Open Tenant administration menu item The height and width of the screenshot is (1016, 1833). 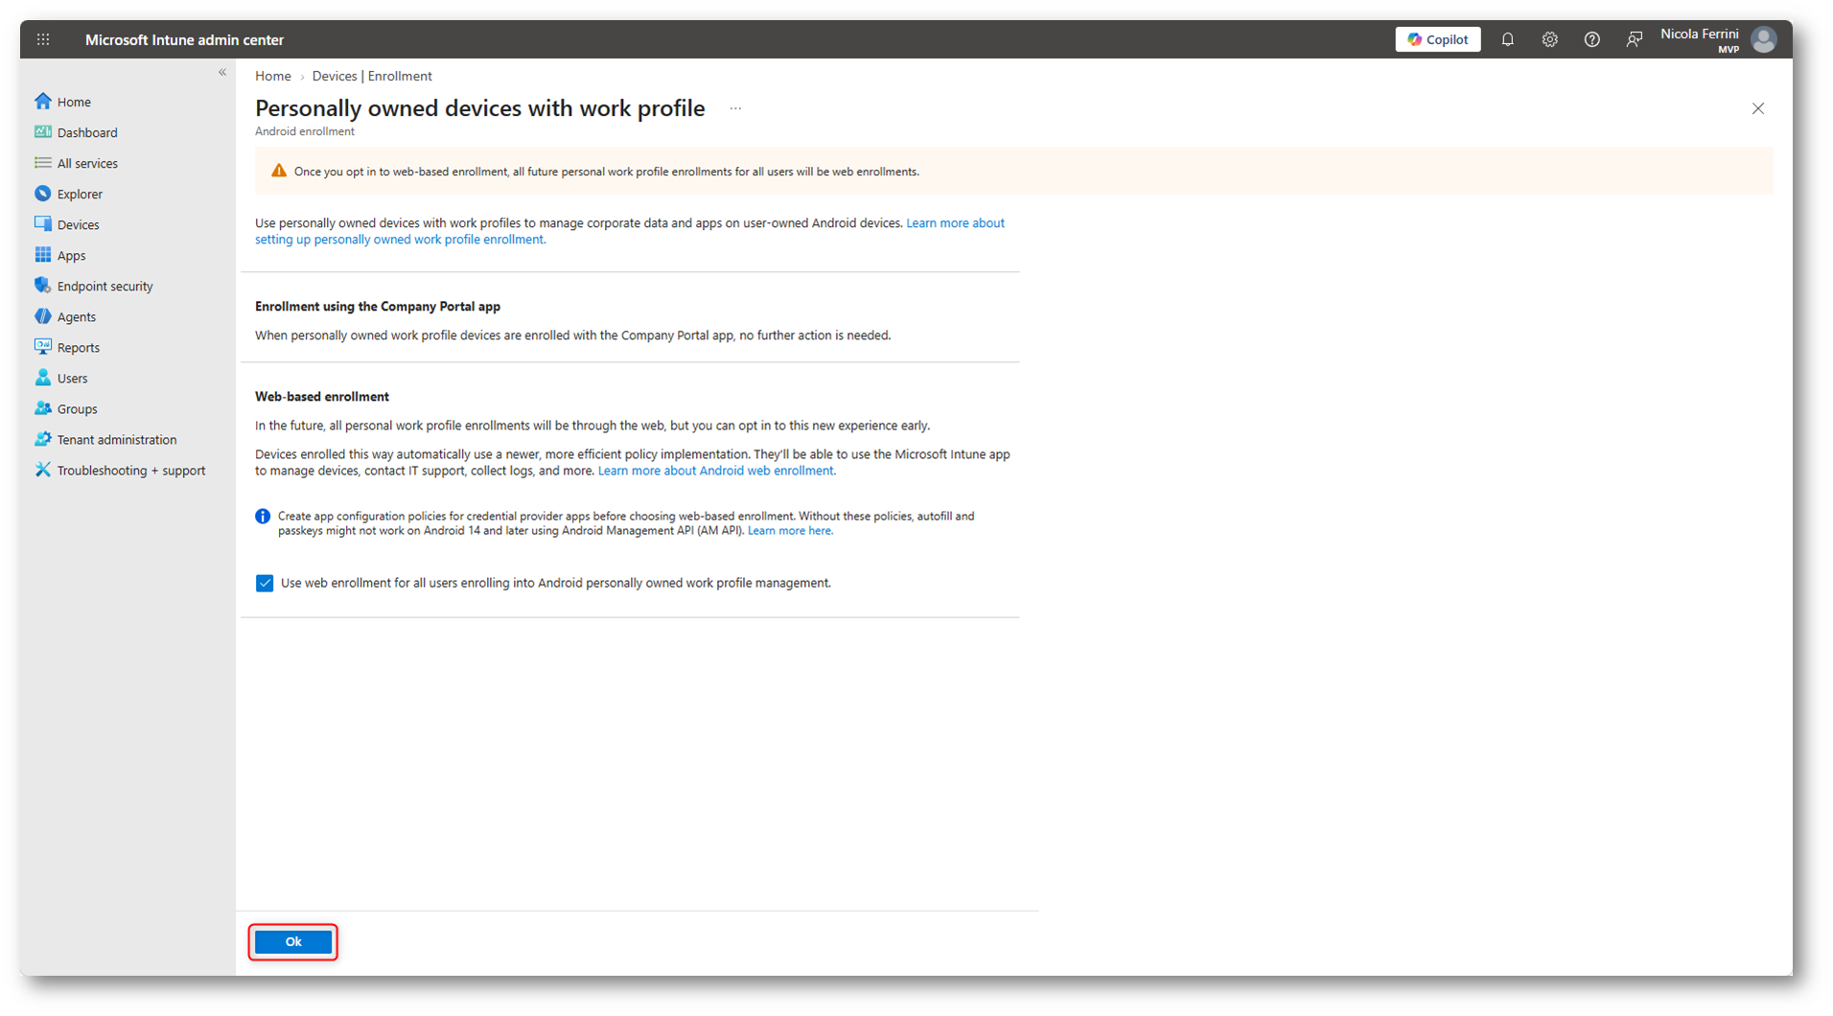coord(117,439)
